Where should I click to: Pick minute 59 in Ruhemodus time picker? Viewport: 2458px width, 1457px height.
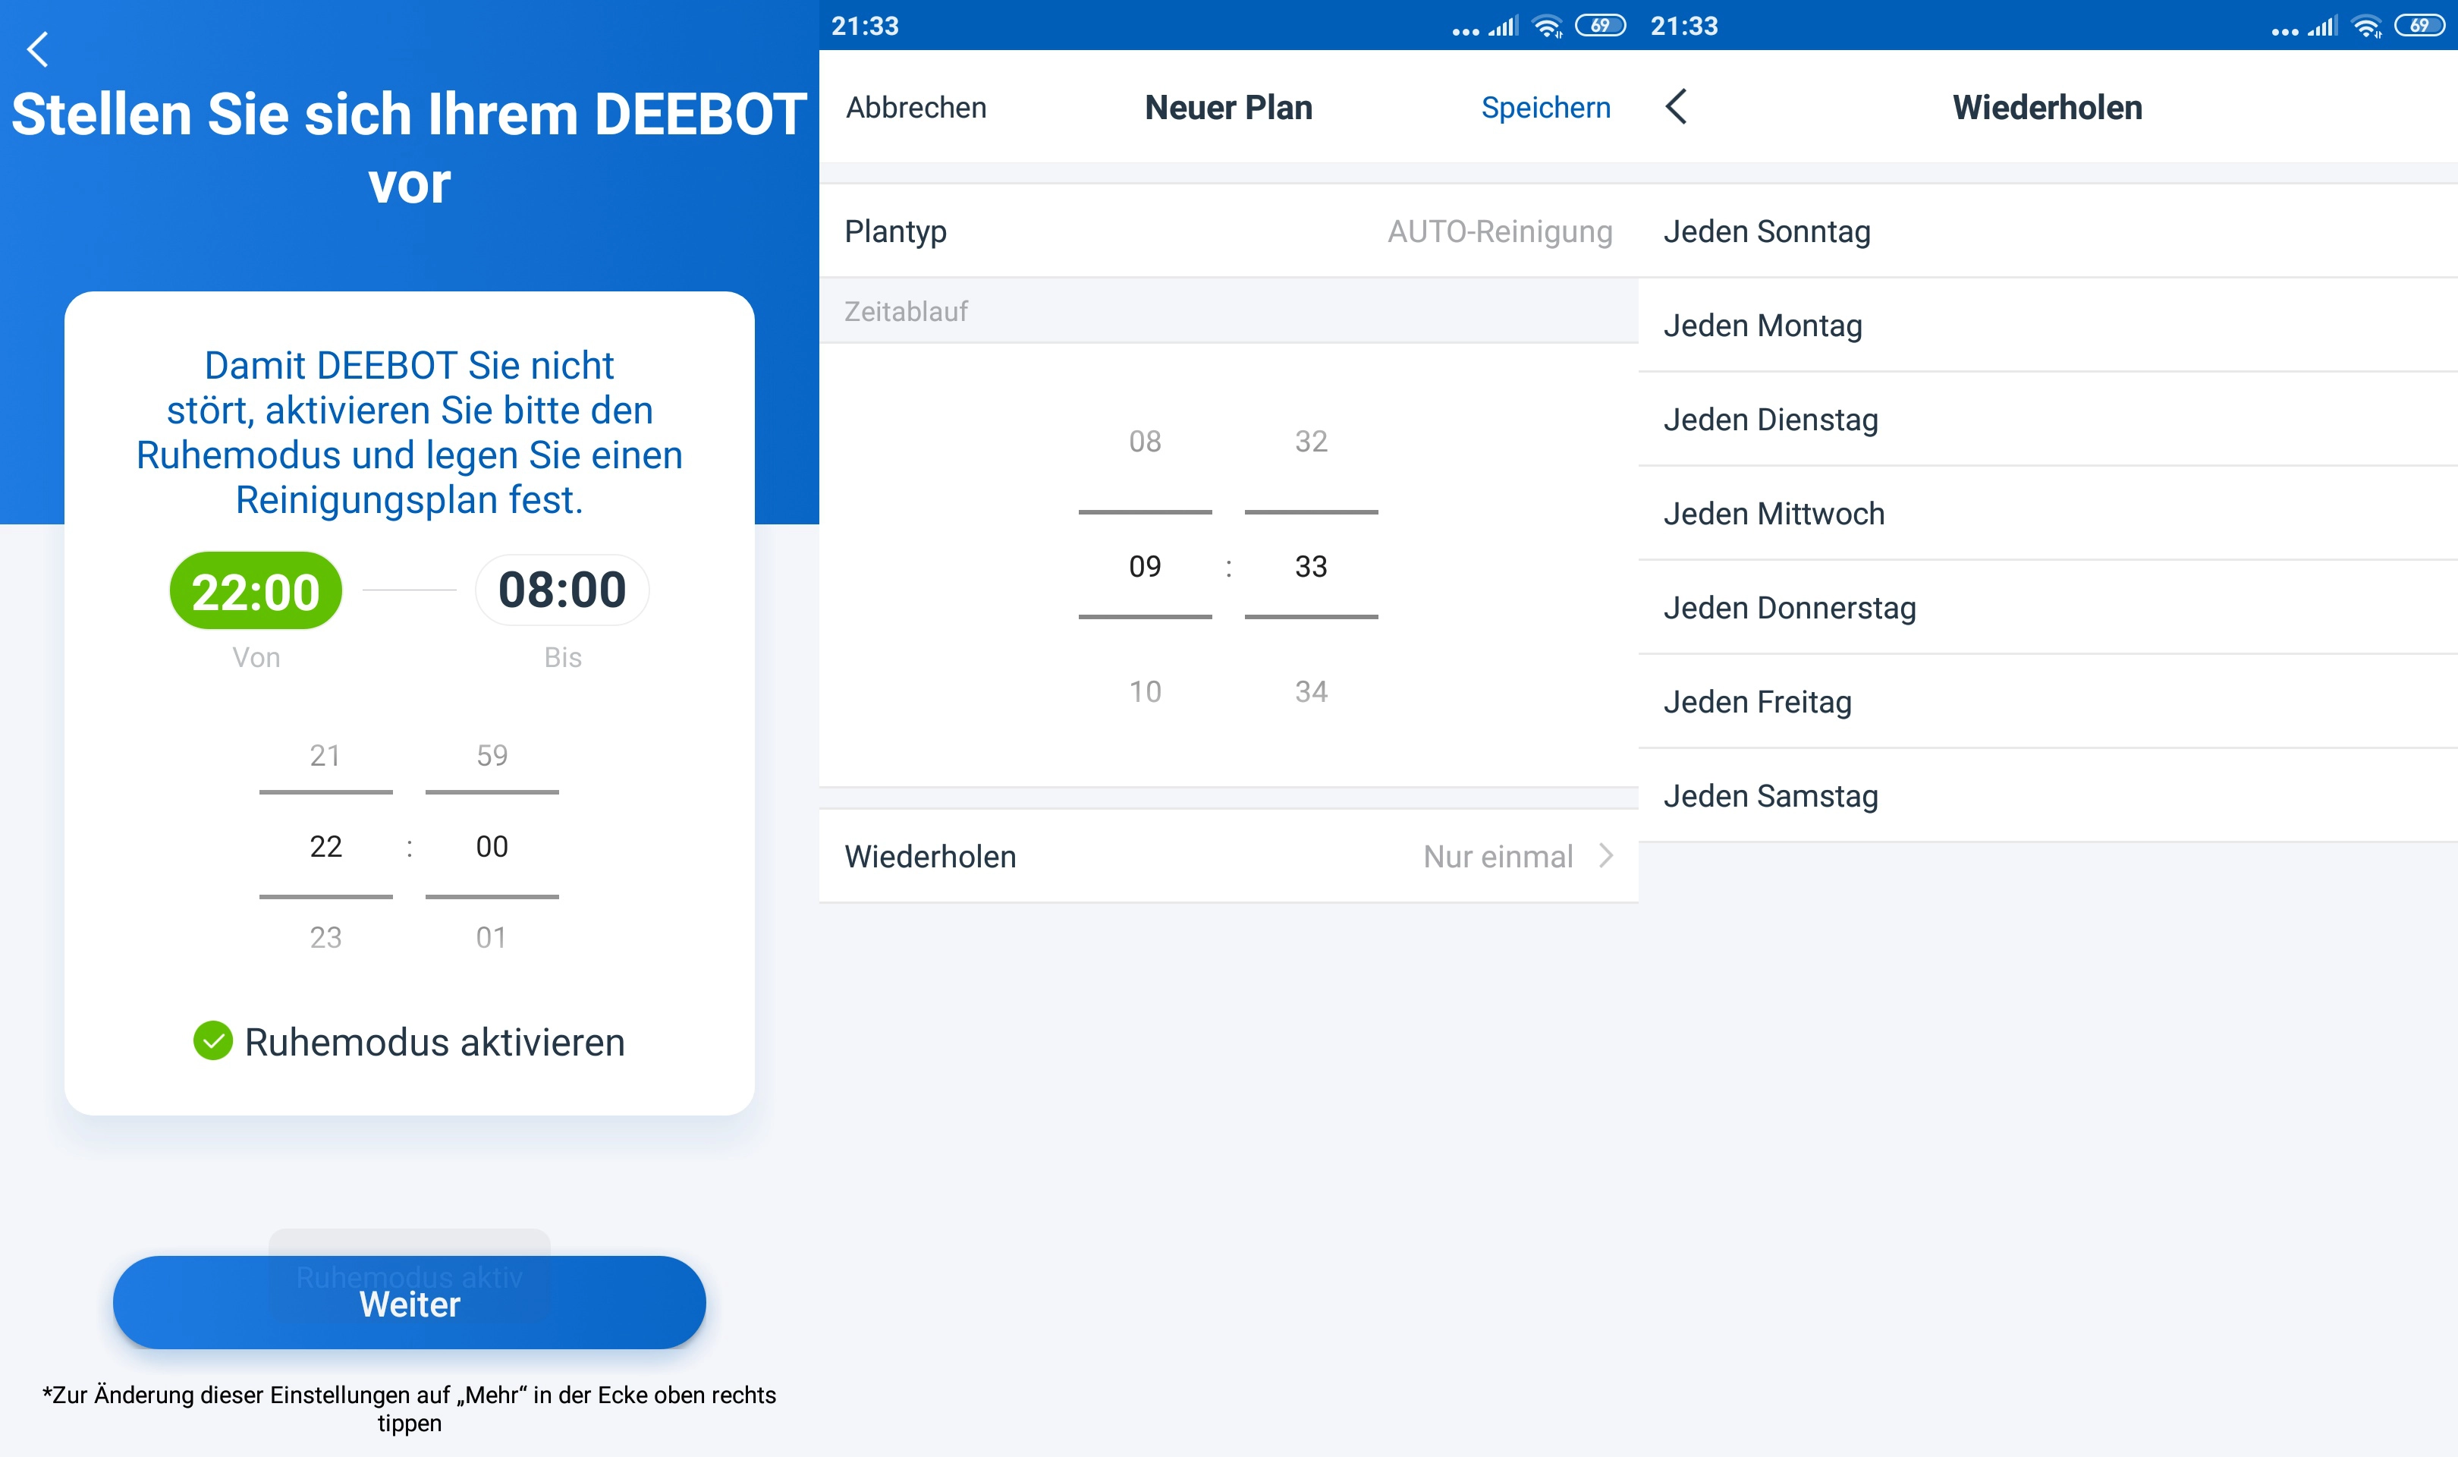tap(492, 755)
